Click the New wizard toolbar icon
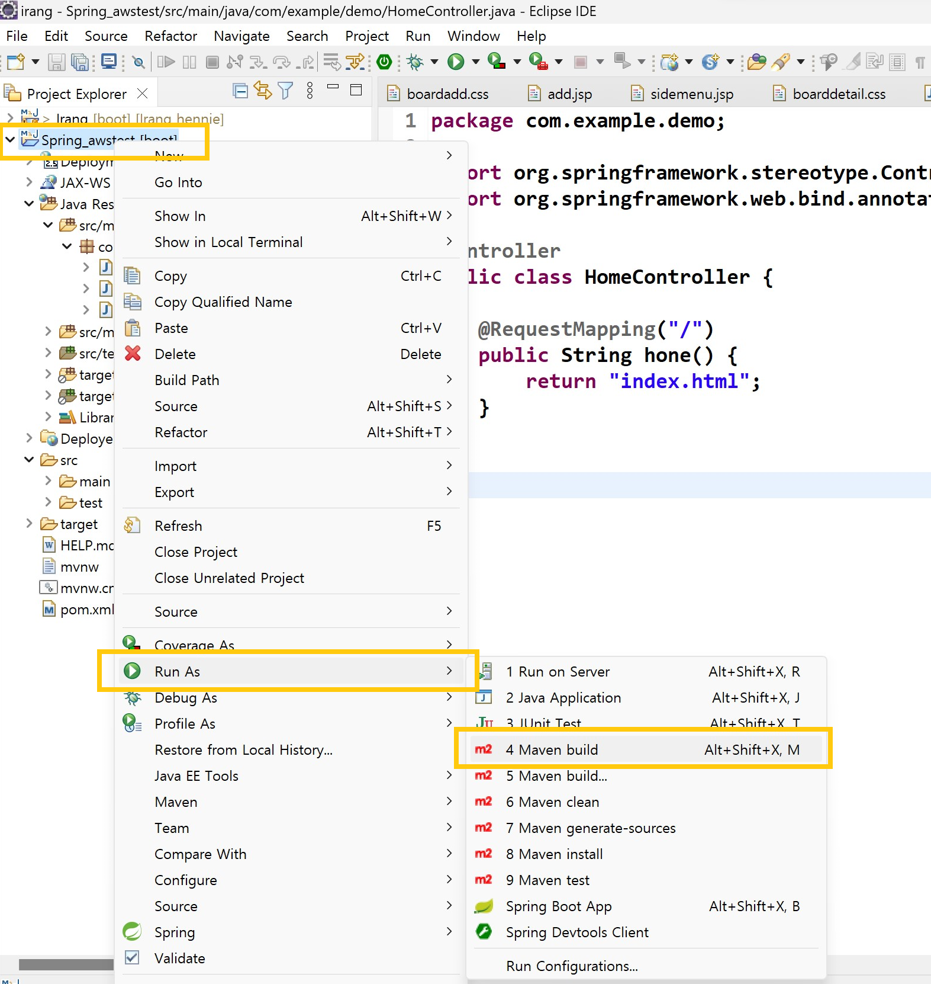Screen dimensions: 931x984 [16, 62]
